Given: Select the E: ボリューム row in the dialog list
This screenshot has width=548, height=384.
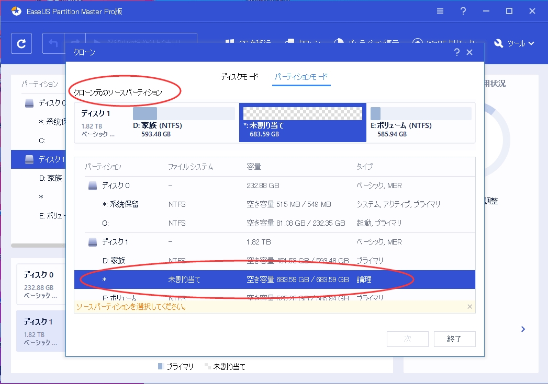Looking at the screenshot, I should coord(275,296).
